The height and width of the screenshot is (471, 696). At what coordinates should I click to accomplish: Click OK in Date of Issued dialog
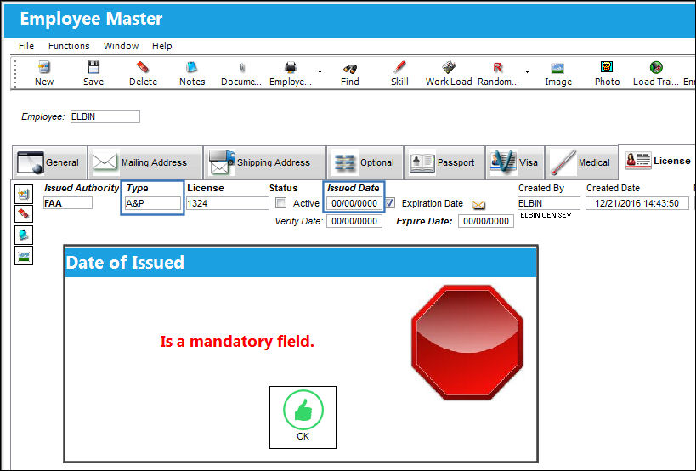[x=303, y=417]
